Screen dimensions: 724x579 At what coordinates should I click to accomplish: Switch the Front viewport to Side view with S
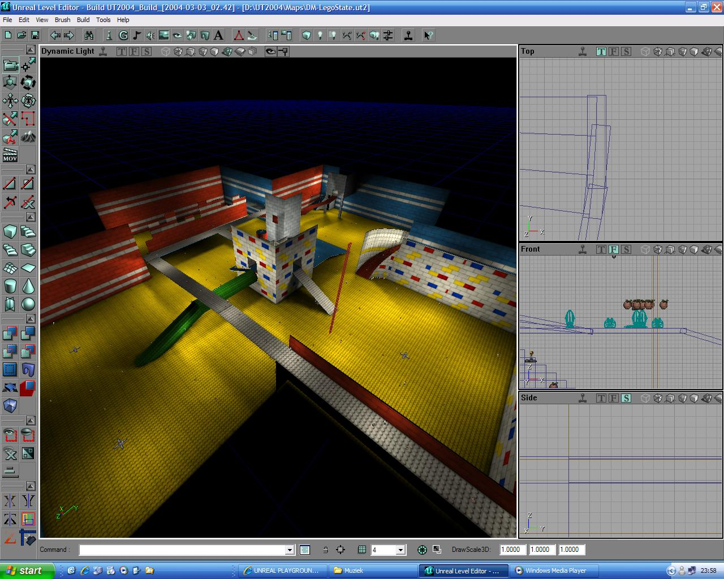tap(626, 249)
